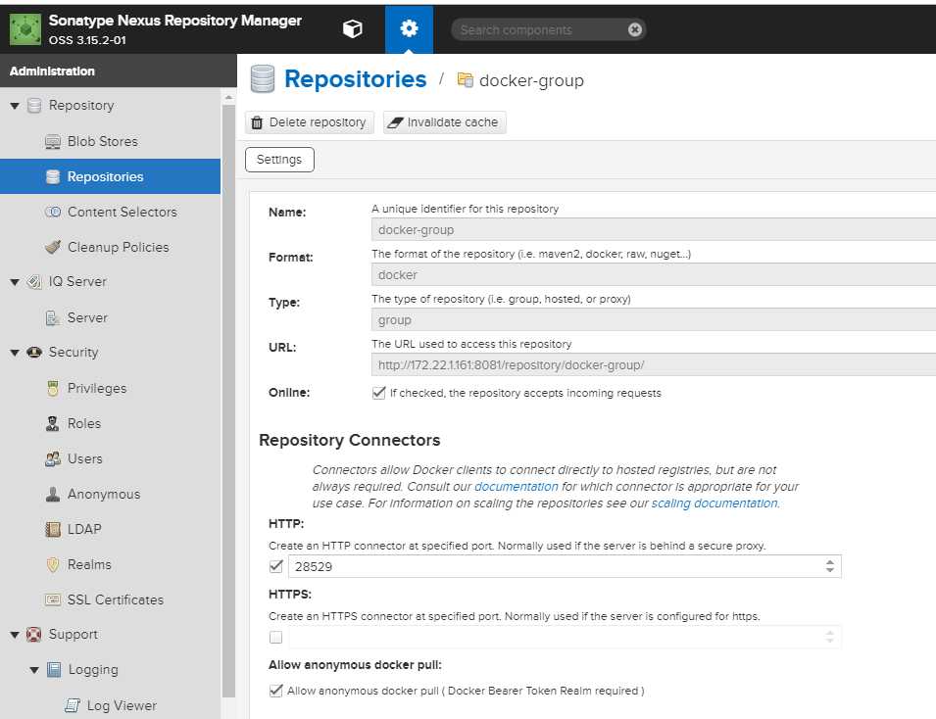Open the Browse cube icon in header
The height and width of the screenshot is (719, 936).
click(x=352, y=28)
